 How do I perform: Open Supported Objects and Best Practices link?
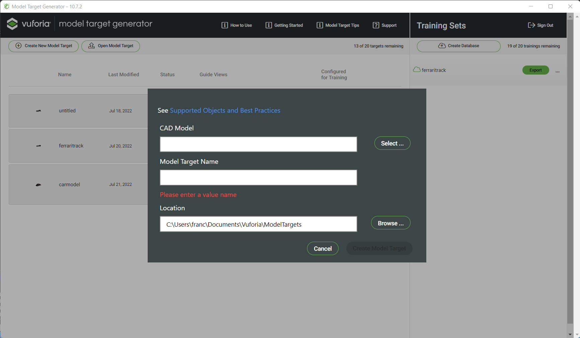225,111
